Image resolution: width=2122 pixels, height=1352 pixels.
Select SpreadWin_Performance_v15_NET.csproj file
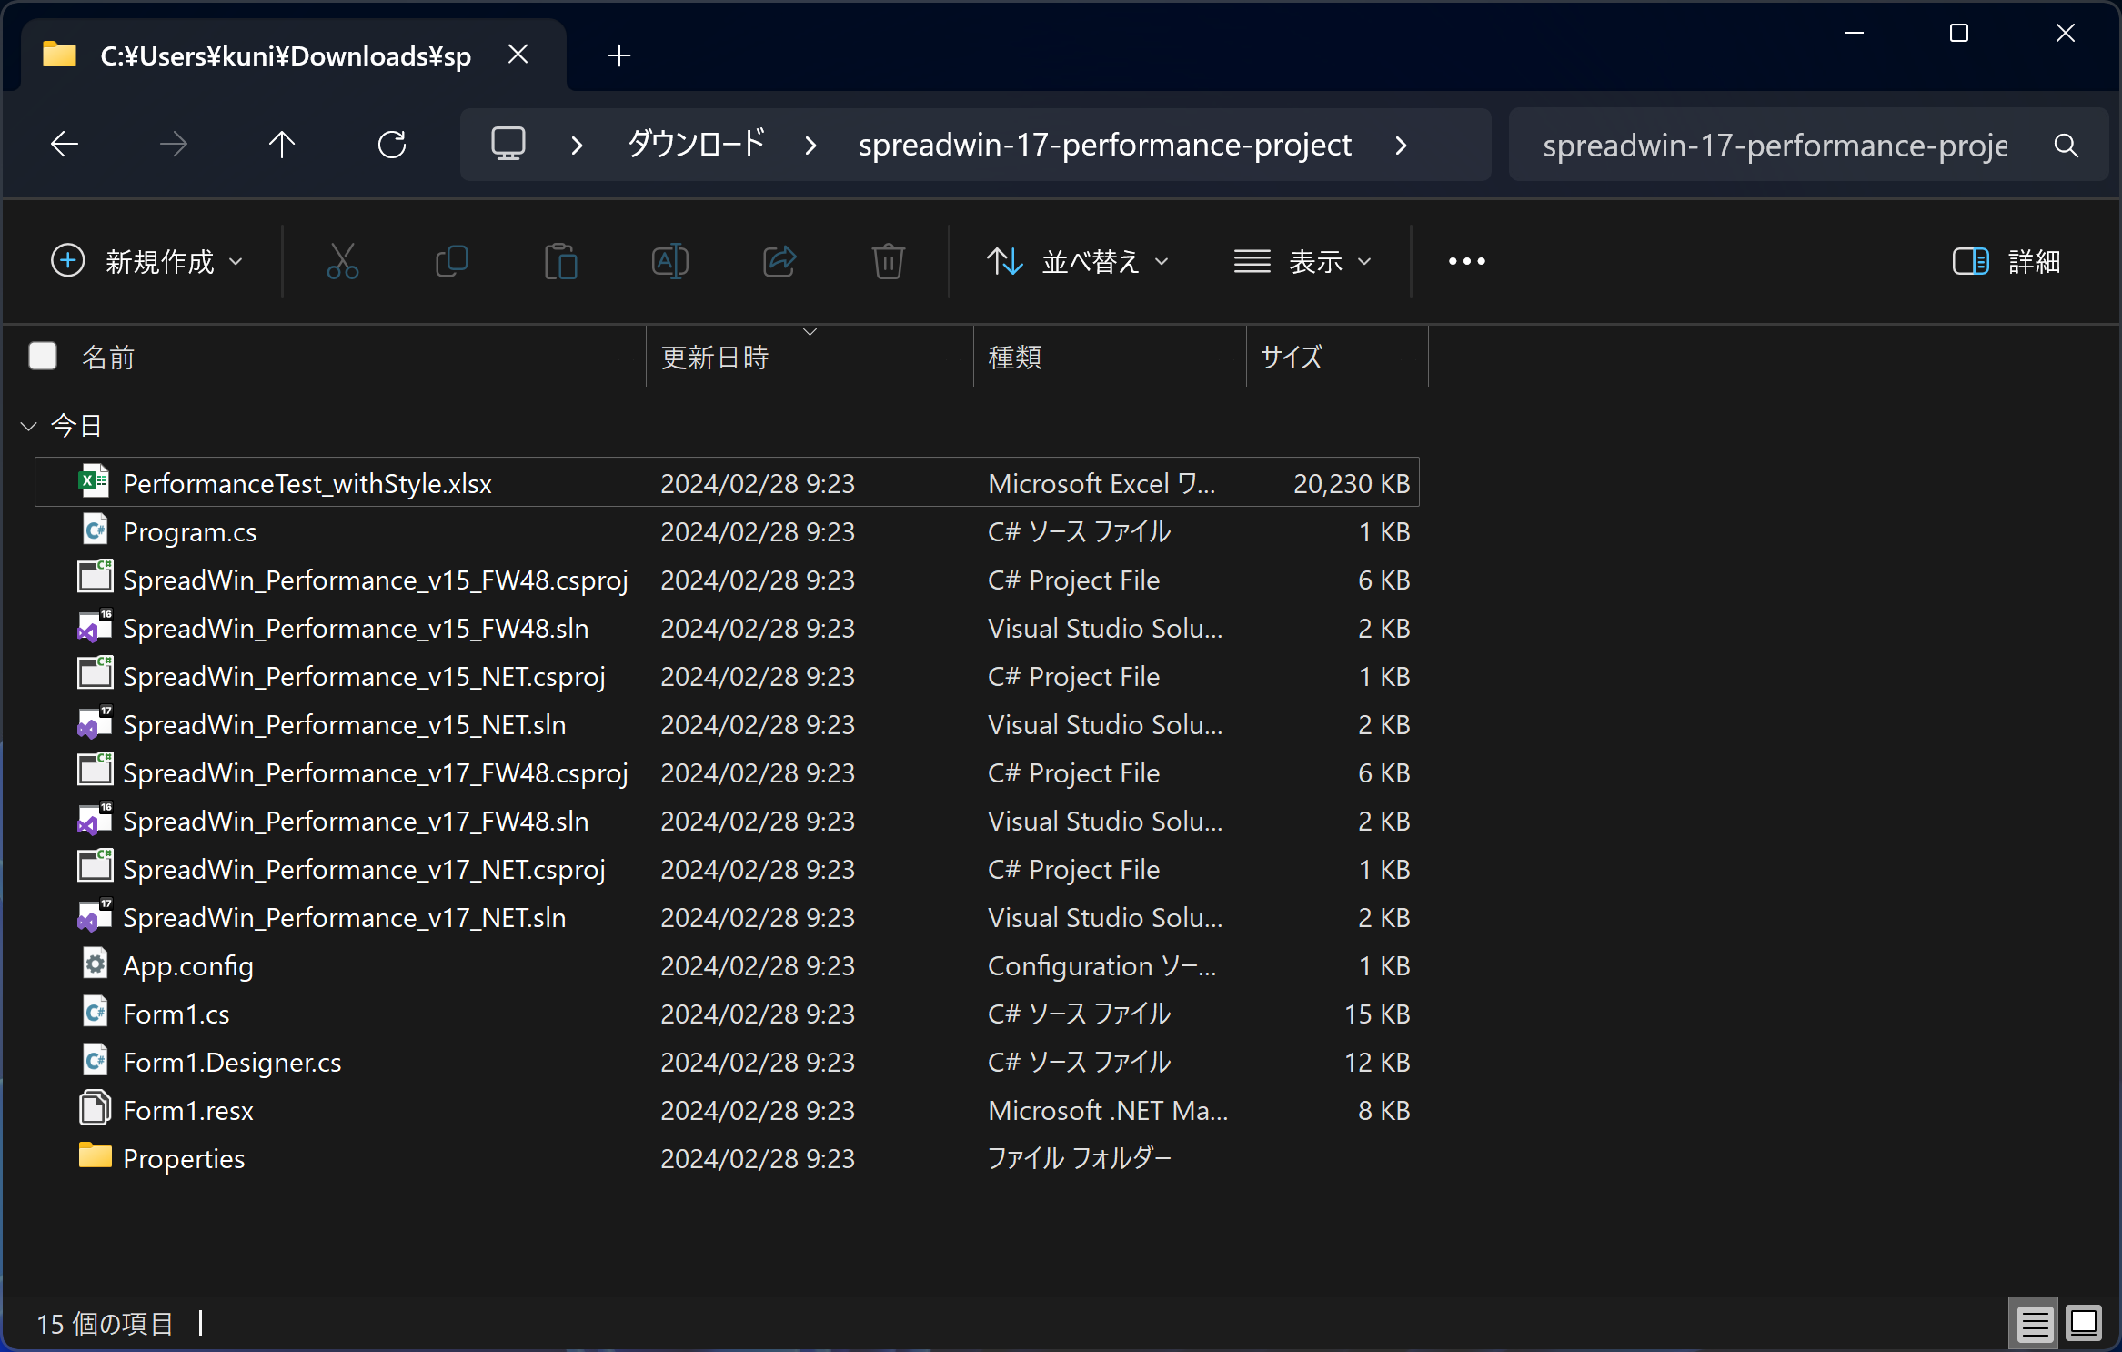(727, 676)
